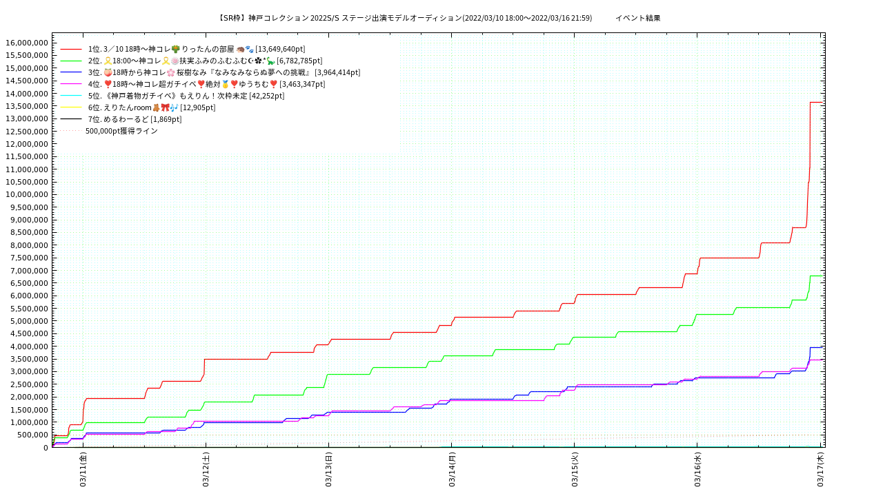Click the 500,000pt獲得ライン legend label
The image size is (883, 496).
point(121,131)
